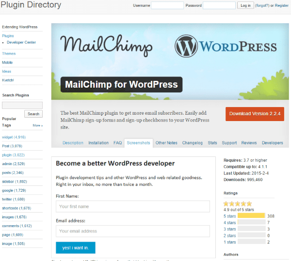The height and width of the screenshot is (261, 291).
Task: Click the Kvetch! sidebar link
Action: coord(8,80)
